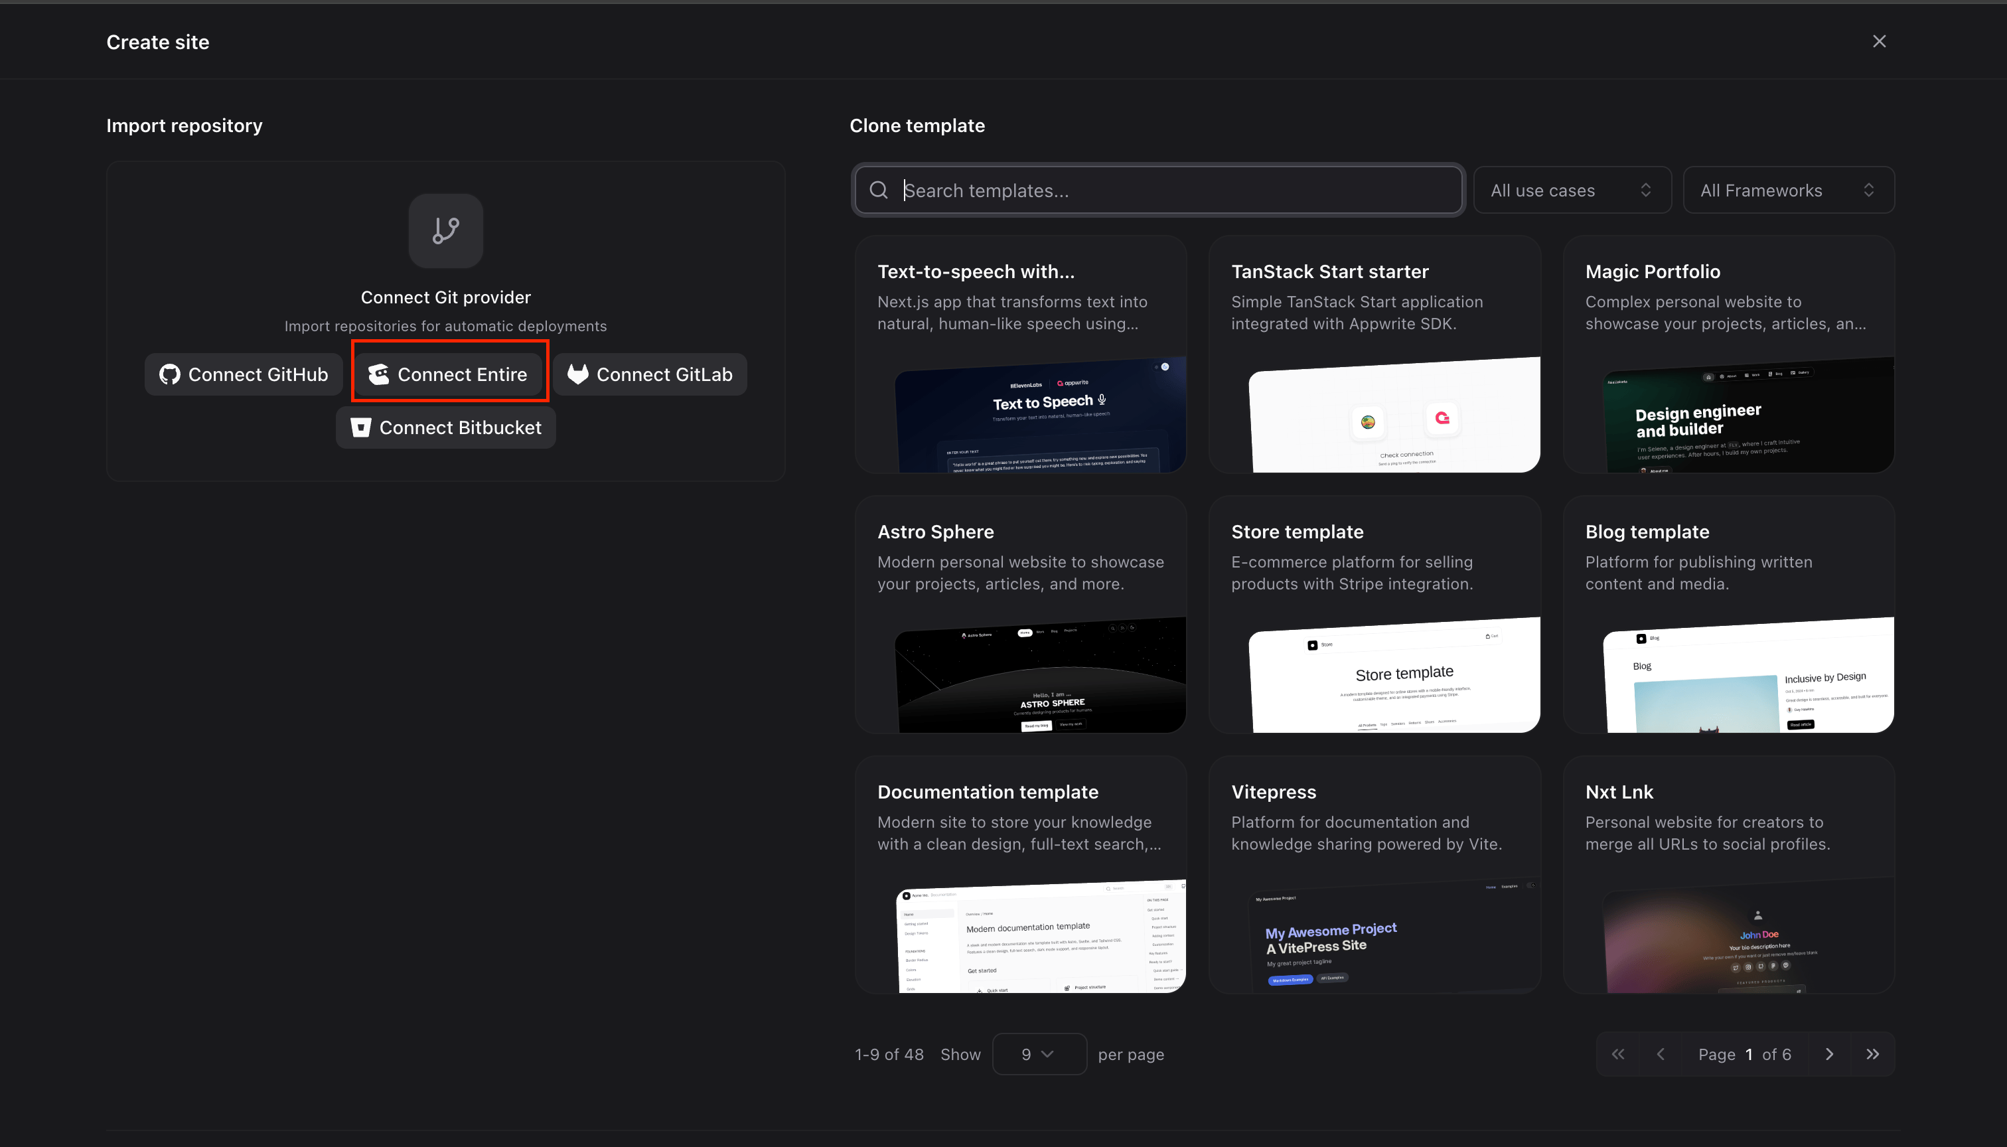Click the "Magic Portfolio" title
2007x1147 pixels.
coord(1653,271)
